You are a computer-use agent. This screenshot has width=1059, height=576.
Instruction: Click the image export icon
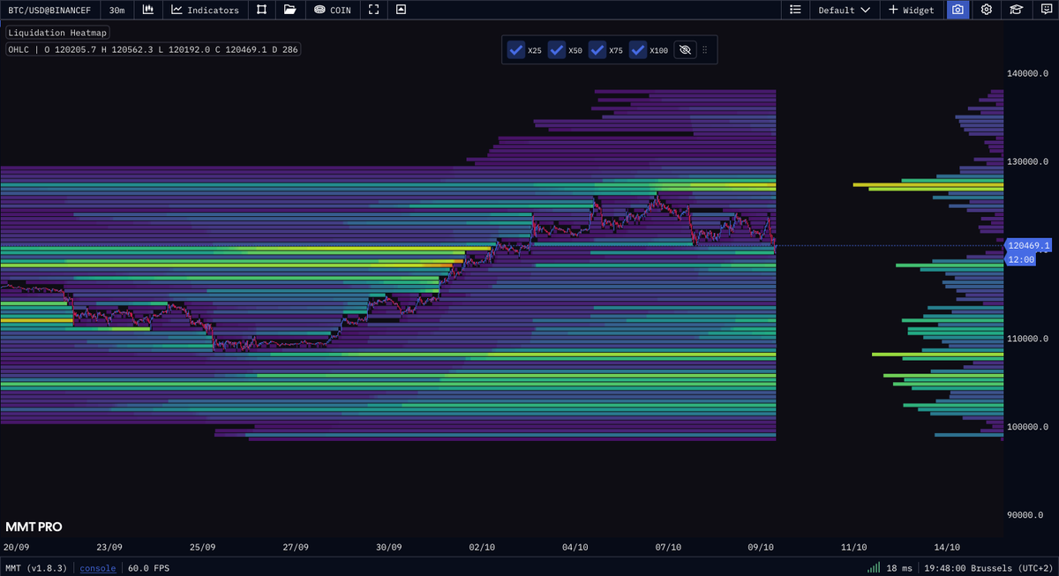[x=402, y=10]
